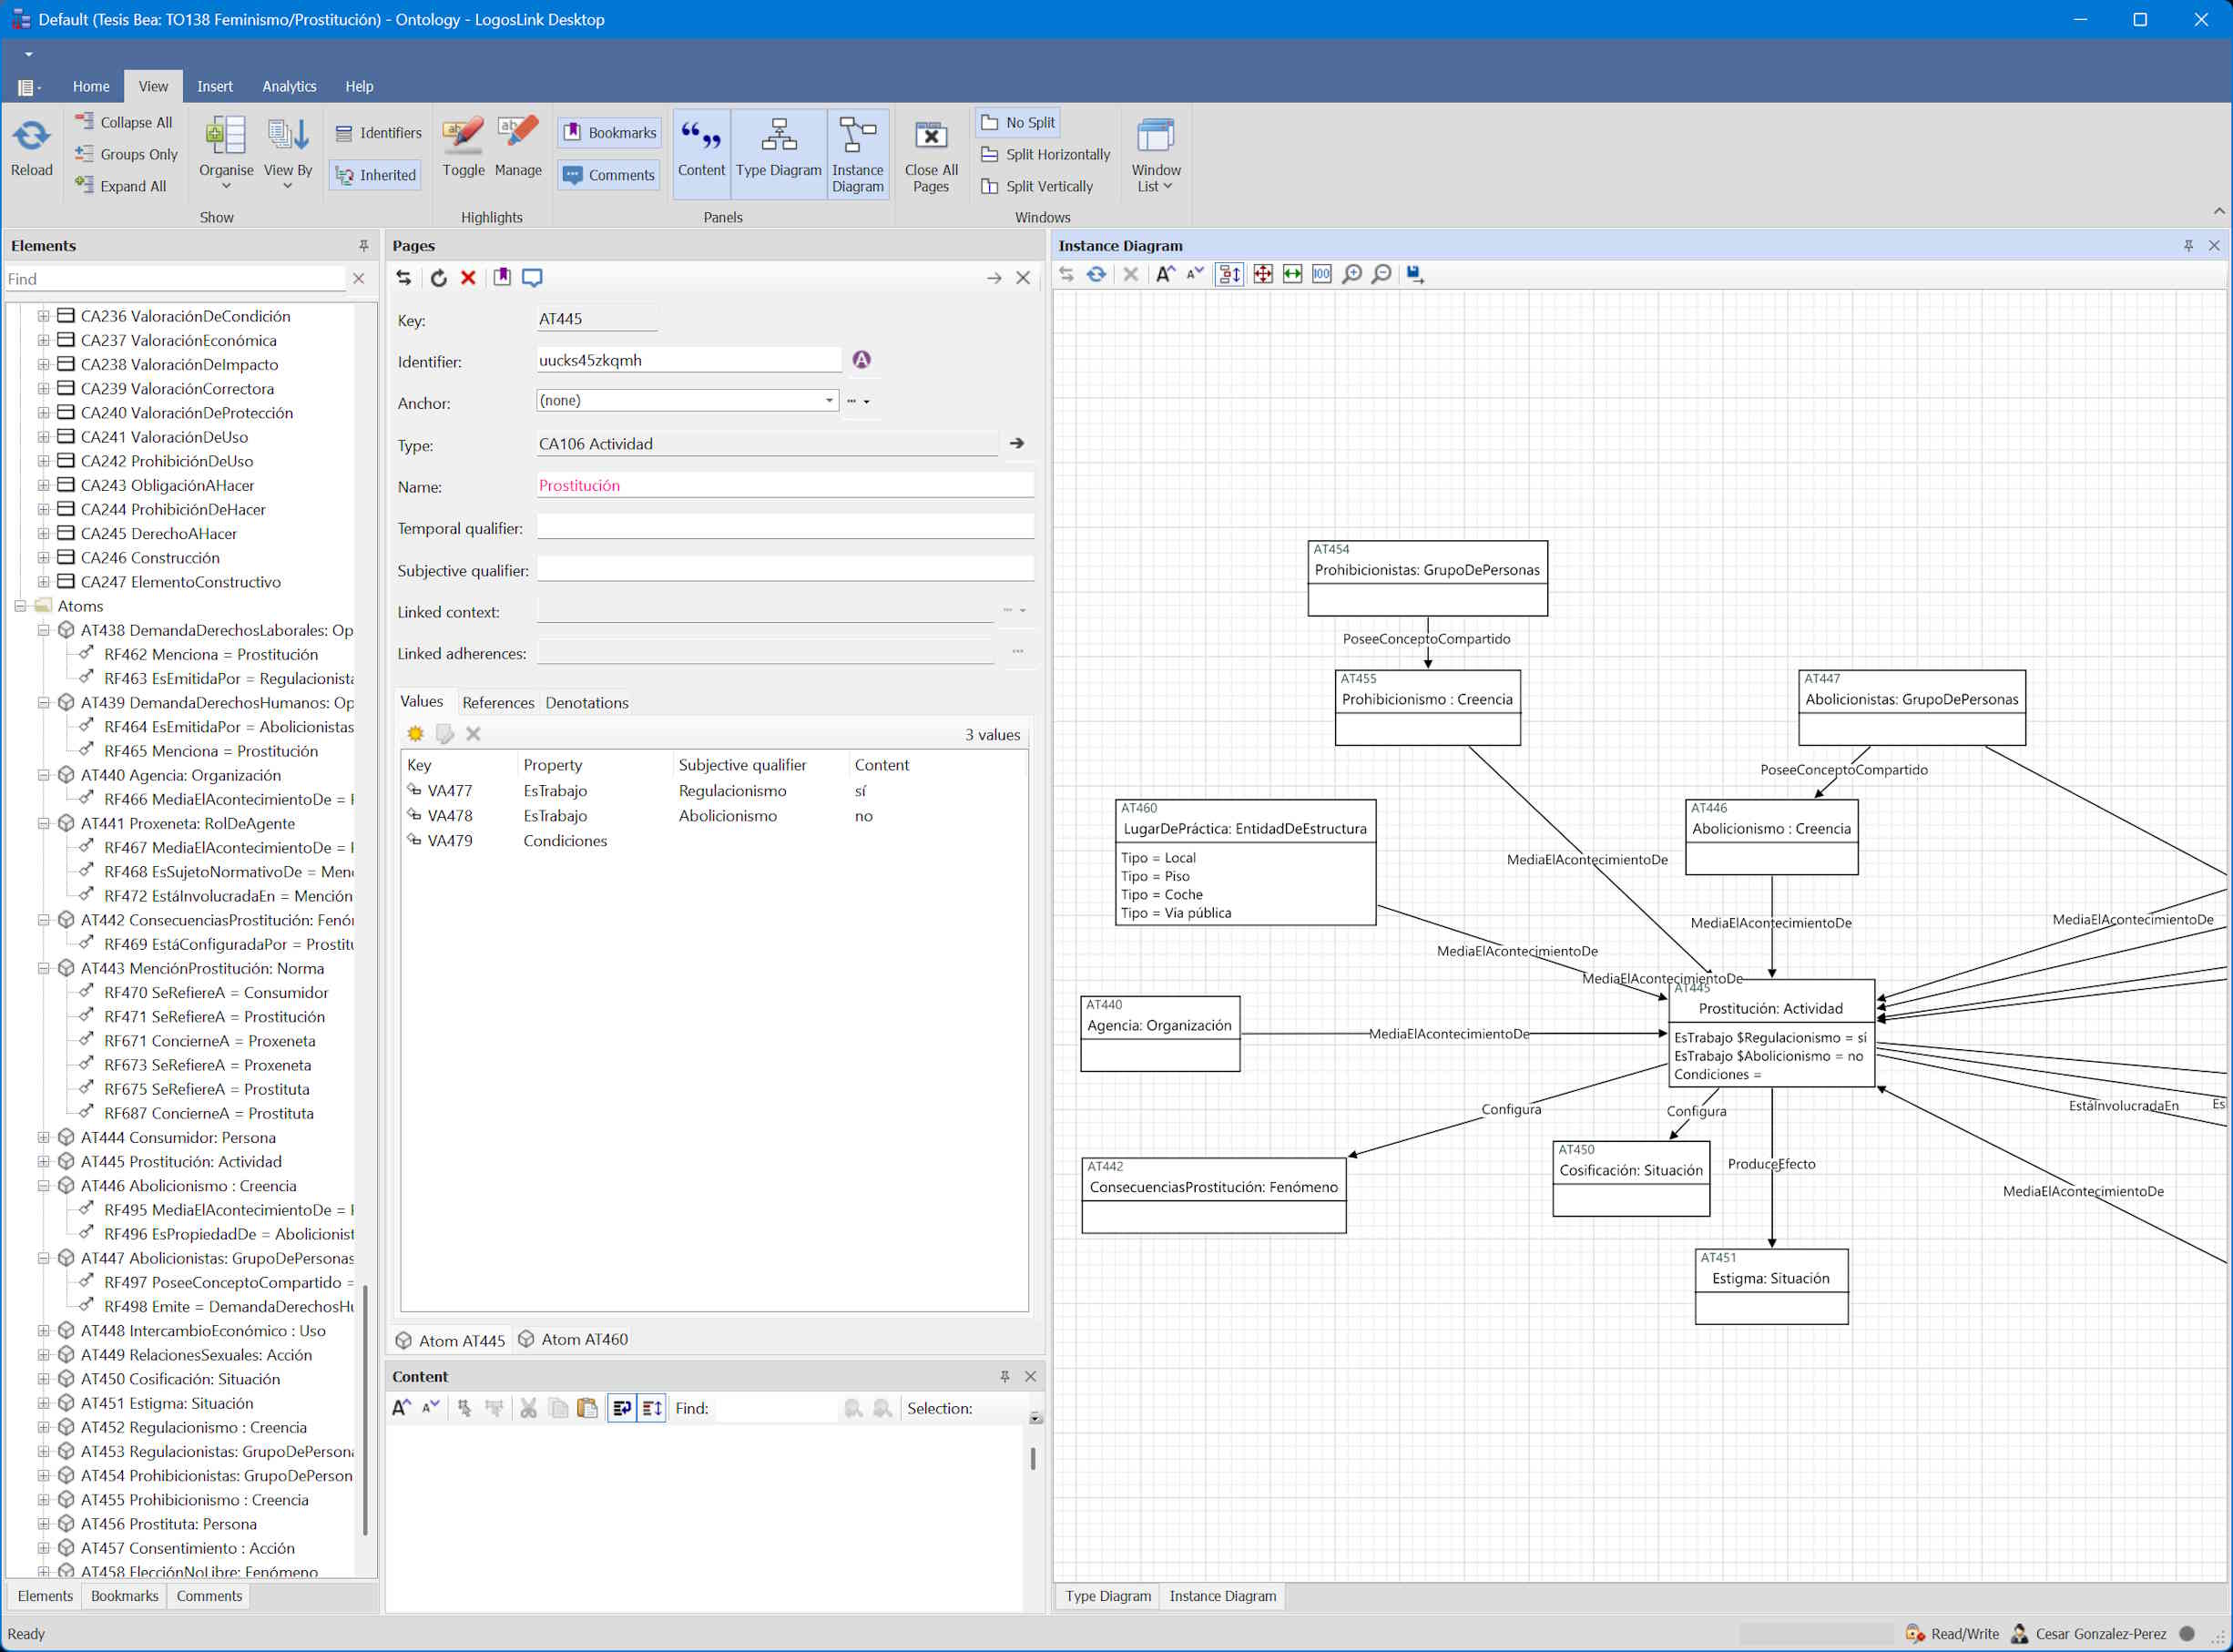Screen dimensions: 2233x1652
Task: Click the next page arrow in Pages
Action: point(994,278)
